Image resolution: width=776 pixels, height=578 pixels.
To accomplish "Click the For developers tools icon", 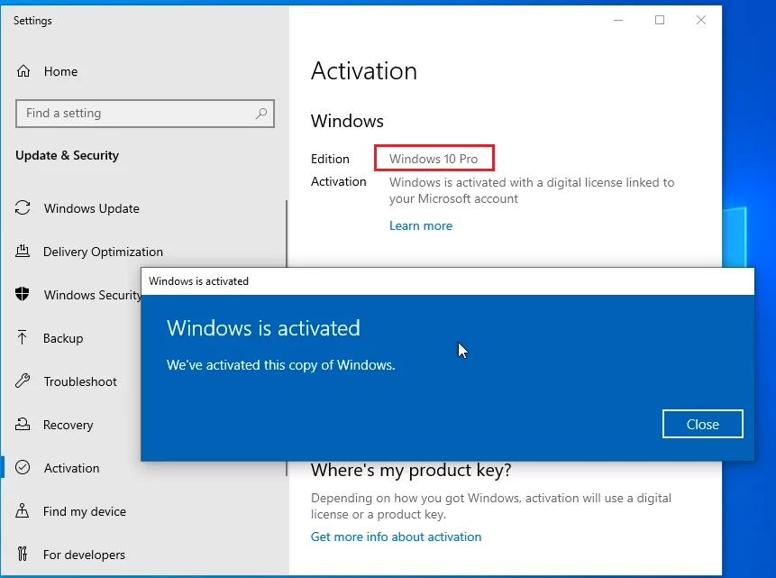I will tap(23, 554).
